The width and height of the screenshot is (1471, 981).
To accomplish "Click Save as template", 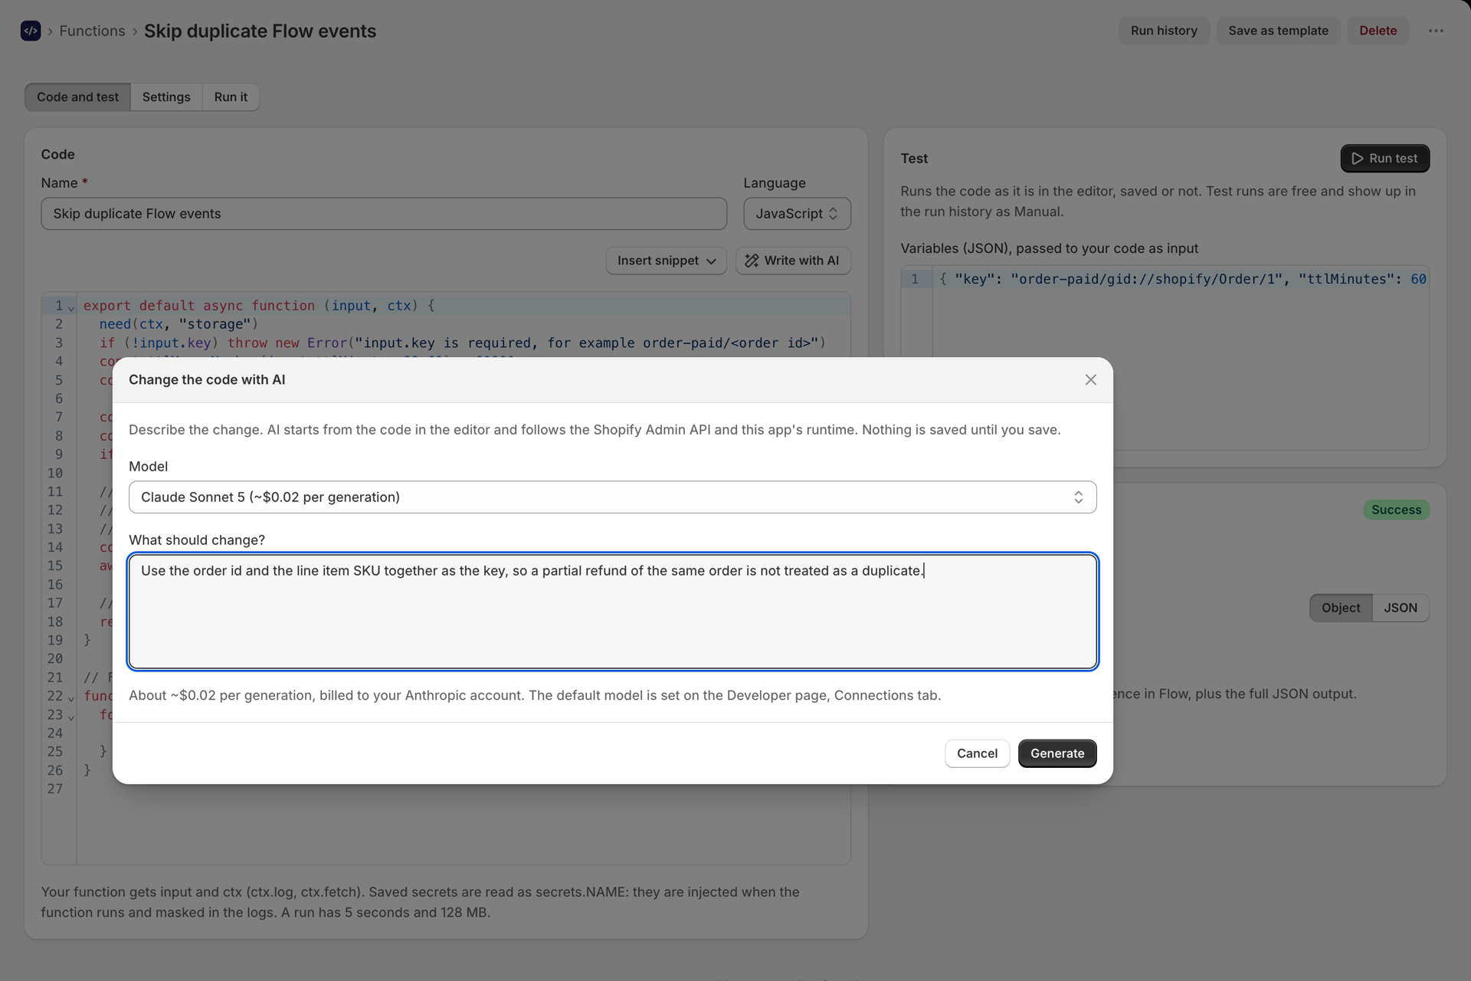I will pyautogui.click(x=1278, y=31).
